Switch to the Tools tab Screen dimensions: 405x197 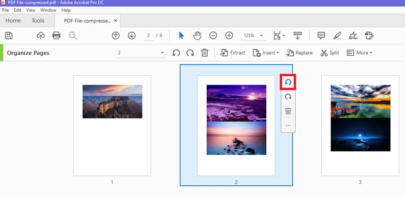pyautogui.click(x=38, y=20)
